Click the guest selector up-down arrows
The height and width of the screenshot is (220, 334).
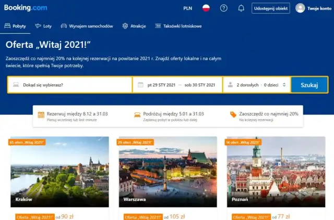[284, 85]
